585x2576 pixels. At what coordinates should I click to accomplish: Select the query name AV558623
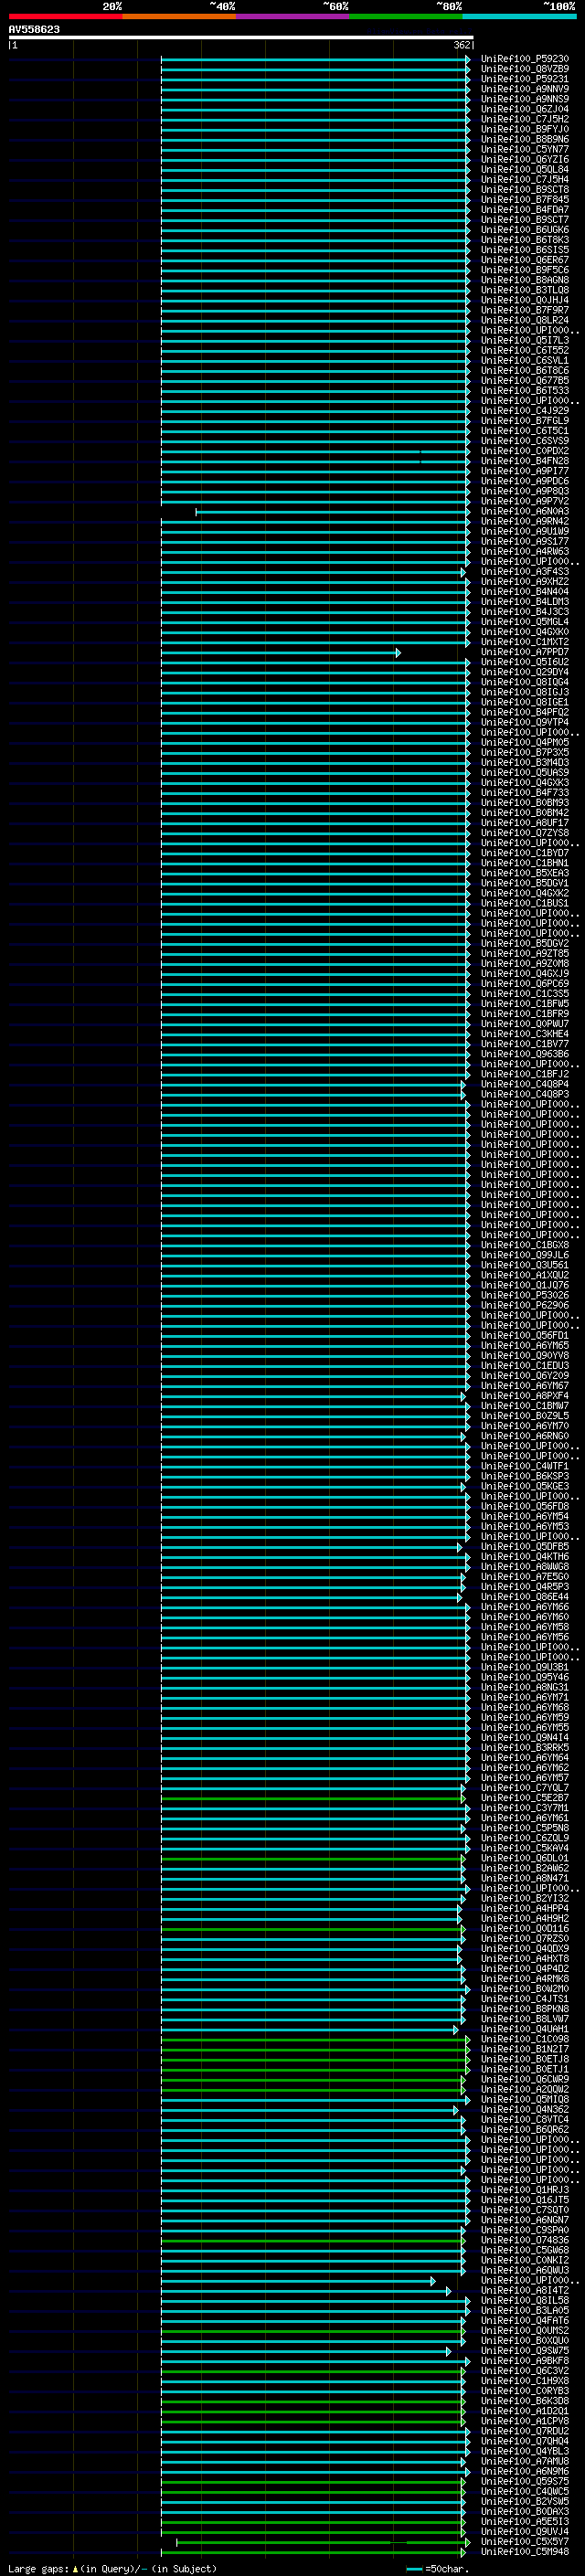(x=34, y=30)
